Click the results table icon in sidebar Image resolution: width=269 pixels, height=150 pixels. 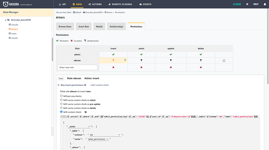[10, 38]
